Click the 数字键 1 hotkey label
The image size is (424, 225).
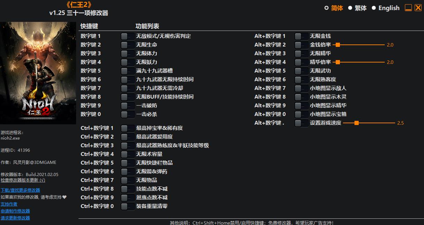(91, 36)
